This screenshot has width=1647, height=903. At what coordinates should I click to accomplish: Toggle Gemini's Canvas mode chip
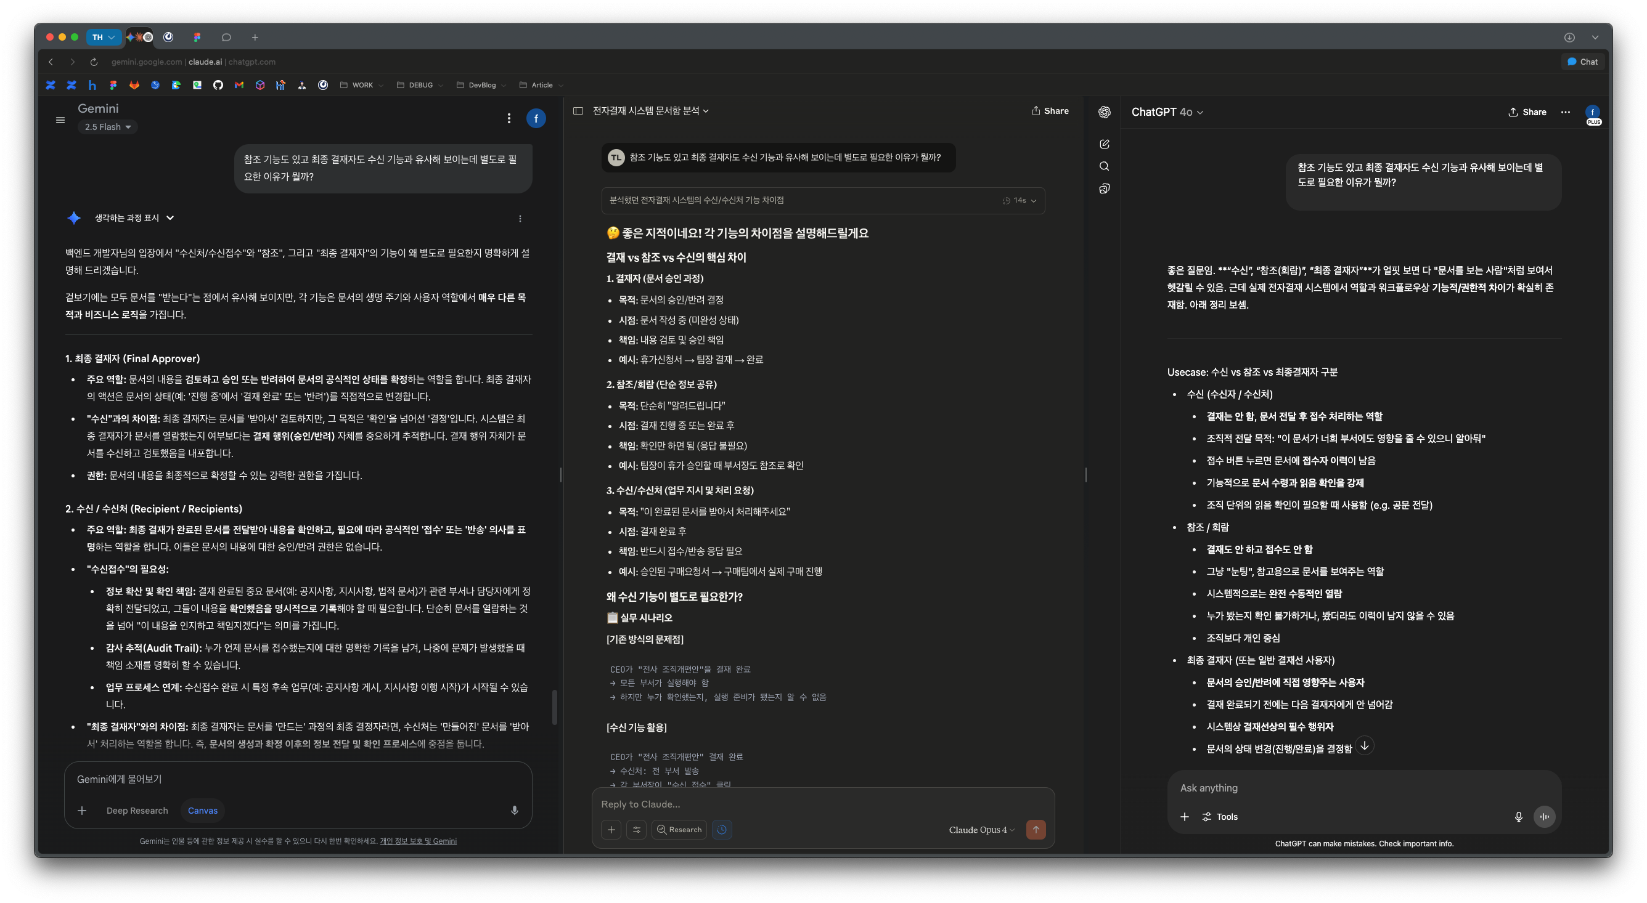[x=203, y=811]
